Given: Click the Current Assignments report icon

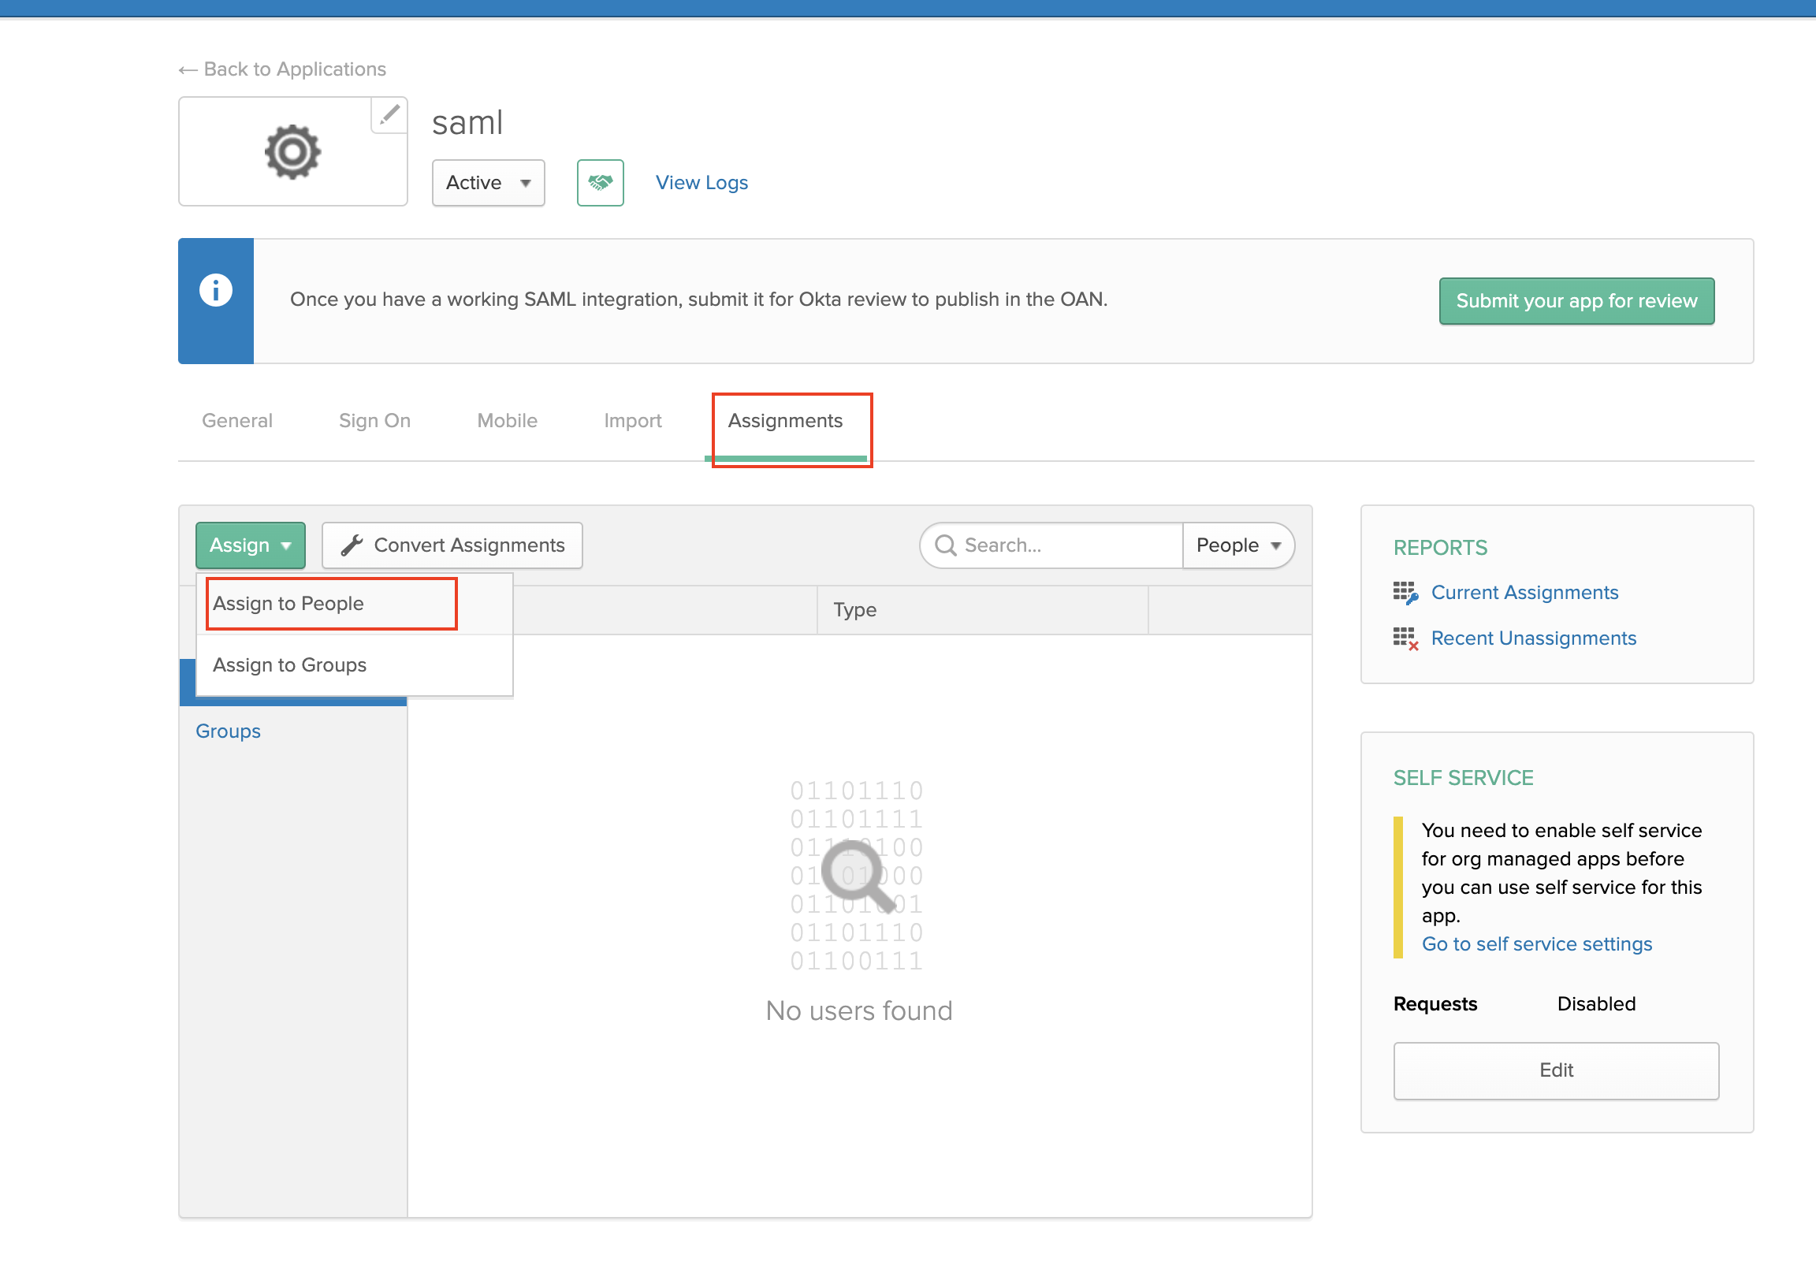Looking at the screenshot, I should [x=1405, y=593].
